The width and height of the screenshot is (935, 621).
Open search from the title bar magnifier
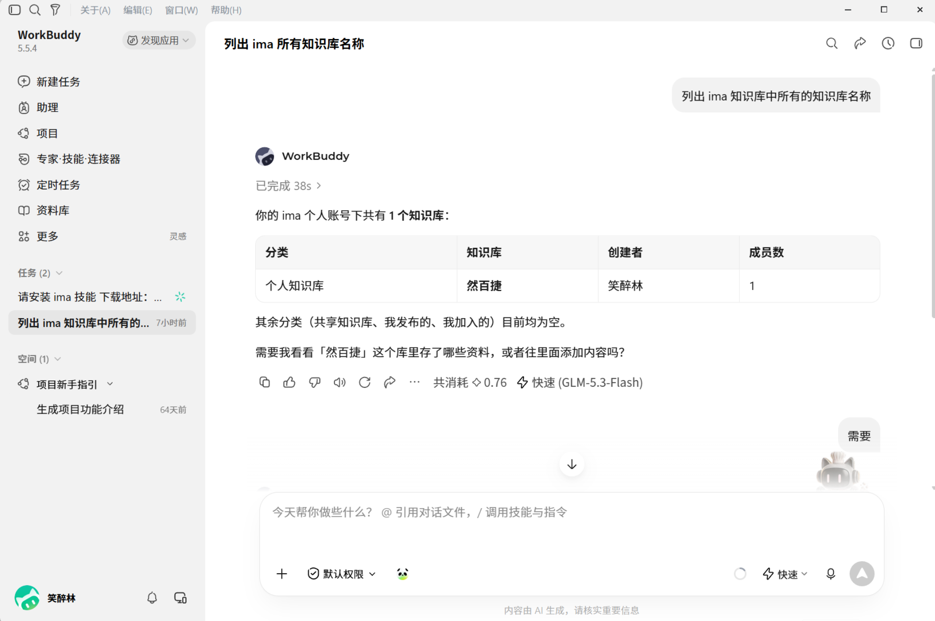(x=35, y=10)
